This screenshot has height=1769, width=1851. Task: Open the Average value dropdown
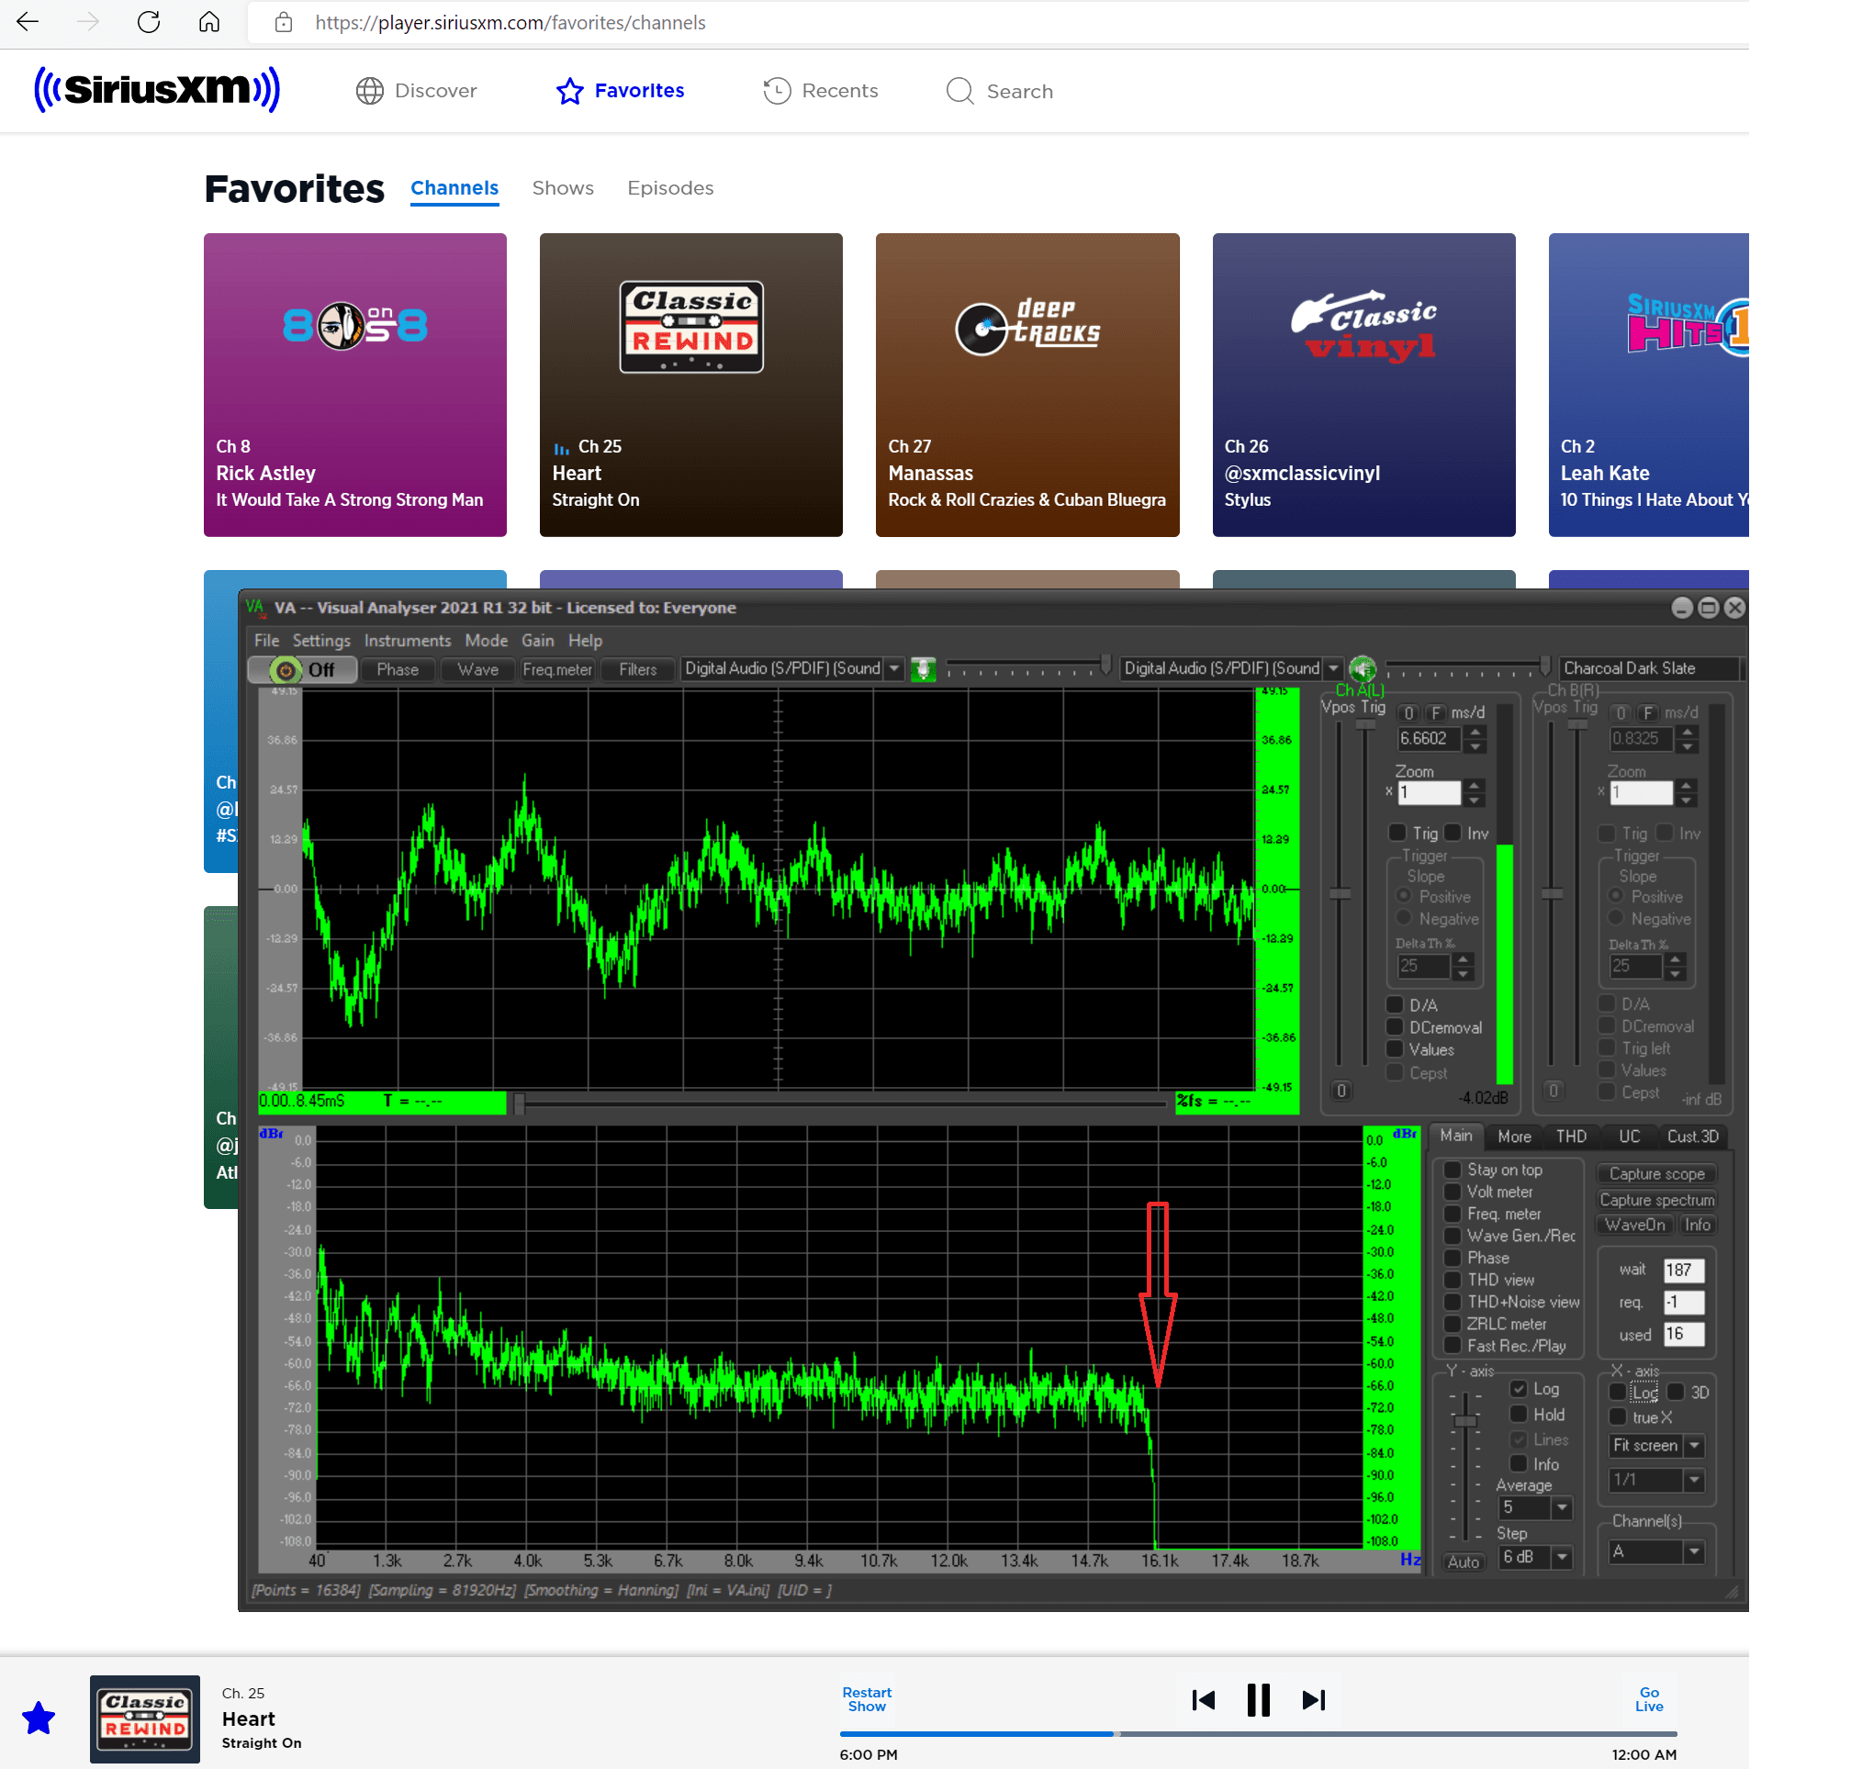click(1563, 1506)
